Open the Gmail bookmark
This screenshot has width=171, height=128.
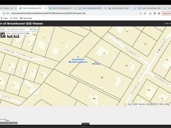14,18
